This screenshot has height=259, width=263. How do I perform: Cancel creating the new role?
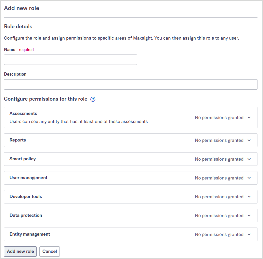tap(49, 251)
